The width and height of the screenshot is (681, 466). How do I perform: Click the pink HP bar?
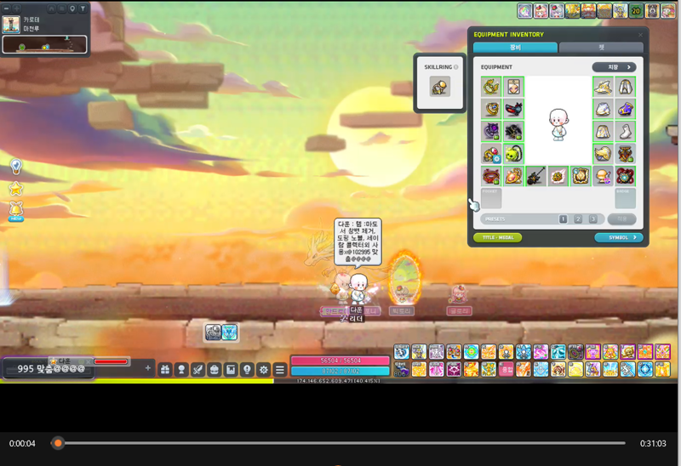point(340,361)
